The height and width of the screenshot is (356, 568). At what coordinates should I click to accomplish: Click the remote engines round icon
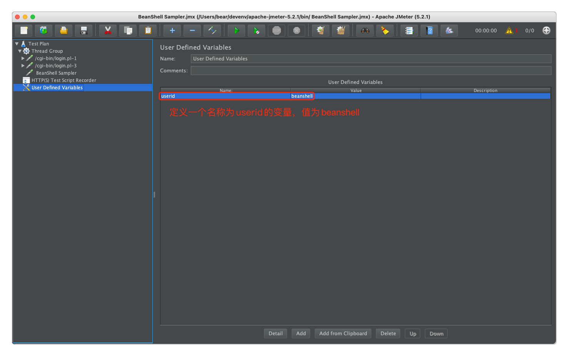[546, 30]
